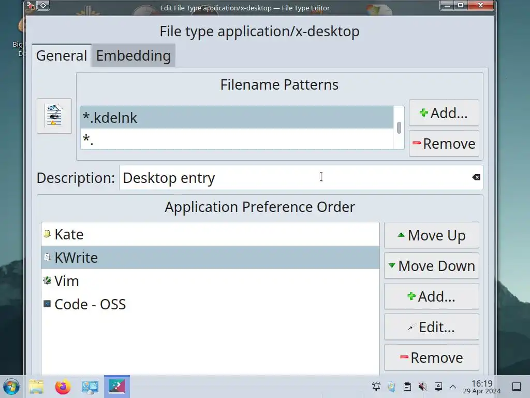
Task: Click the filename patterns scrollbar
Action: [399, 127]
